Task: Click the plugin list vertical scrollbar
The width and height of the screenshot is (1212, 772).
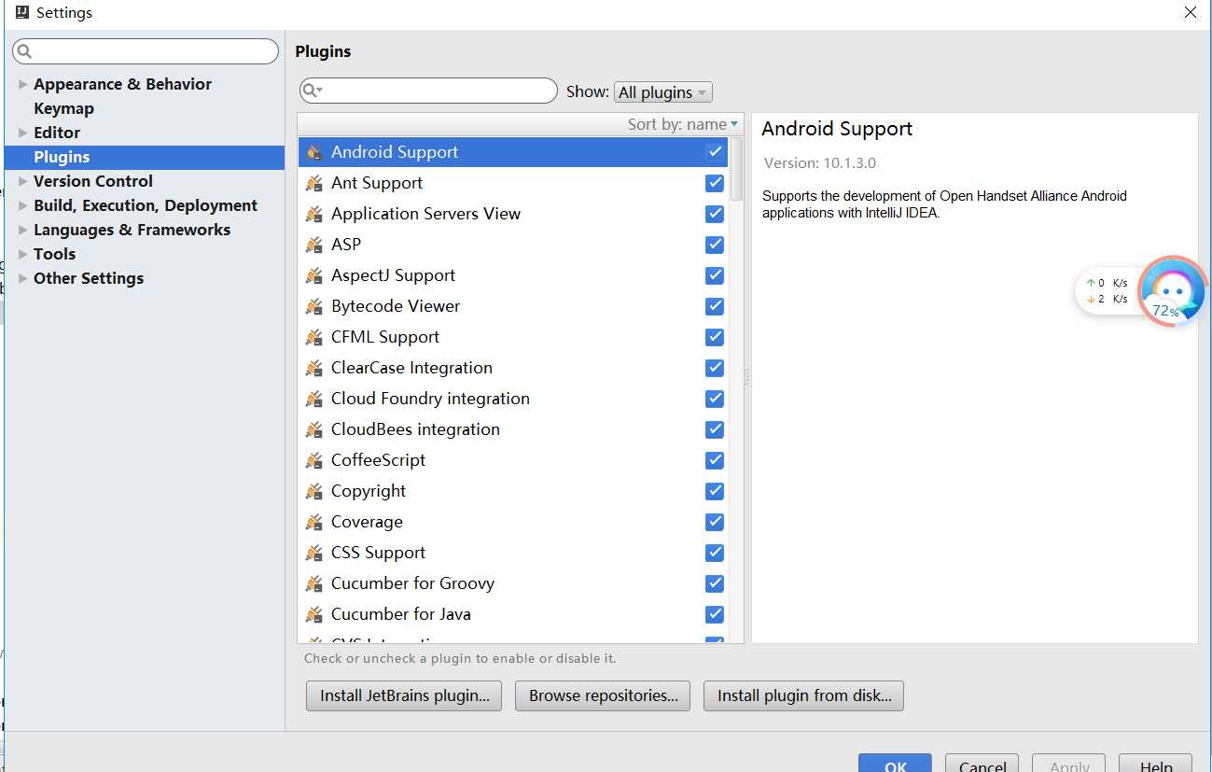Action: click(736, 168)
